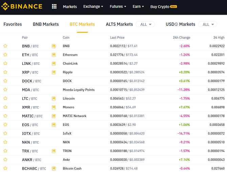Favorite the MATIC / BTC pair star
This screenshot has width=227, height=172.
[5, 116]
